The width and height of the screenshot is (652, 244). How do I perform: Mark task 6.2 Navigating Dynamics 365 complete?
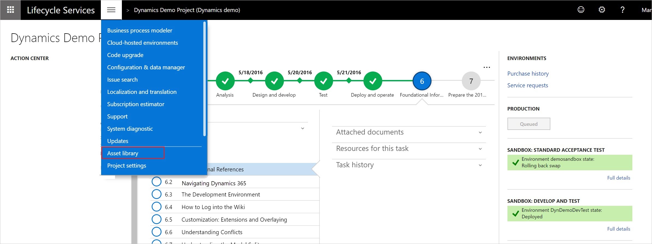pos(156,182)
